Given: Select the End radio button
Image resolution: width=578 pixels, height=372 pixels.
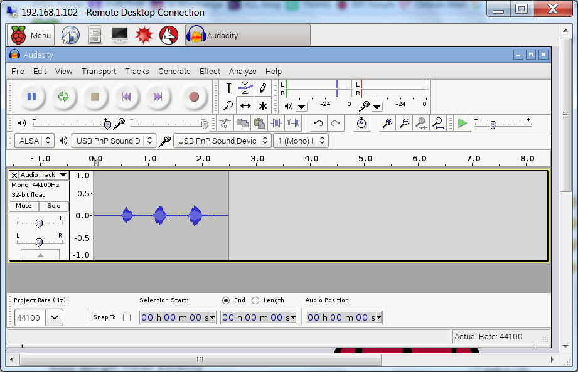Looking at the screenshot, I should coord(226,300).
